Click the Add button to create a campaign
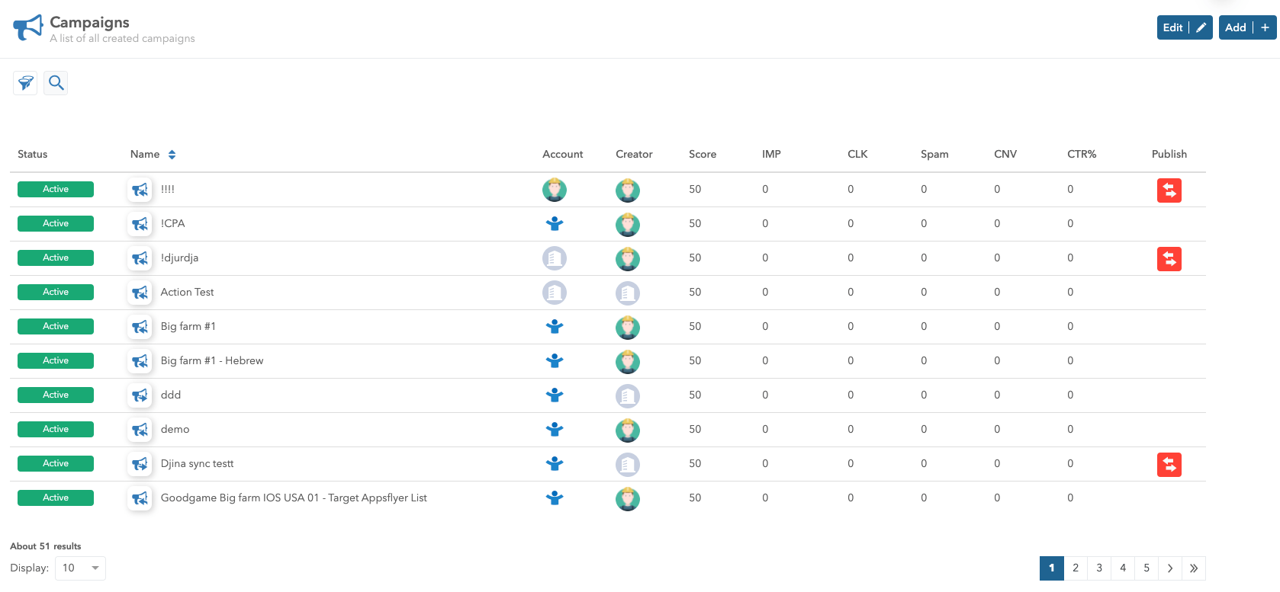The height and width of the screenshot is (592, 1280). click(1246, 27)
